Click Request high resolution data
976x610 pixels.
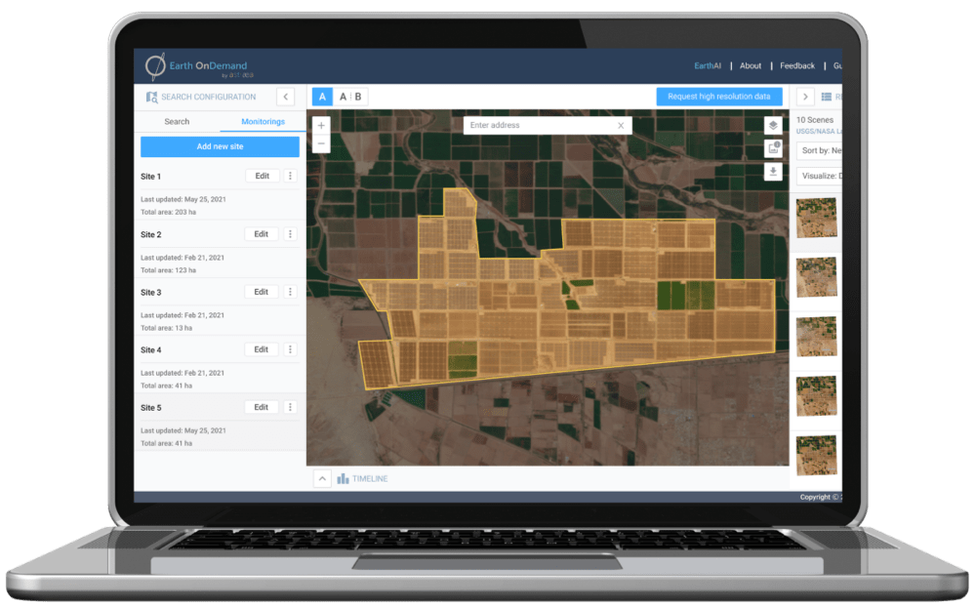[719, 97]
